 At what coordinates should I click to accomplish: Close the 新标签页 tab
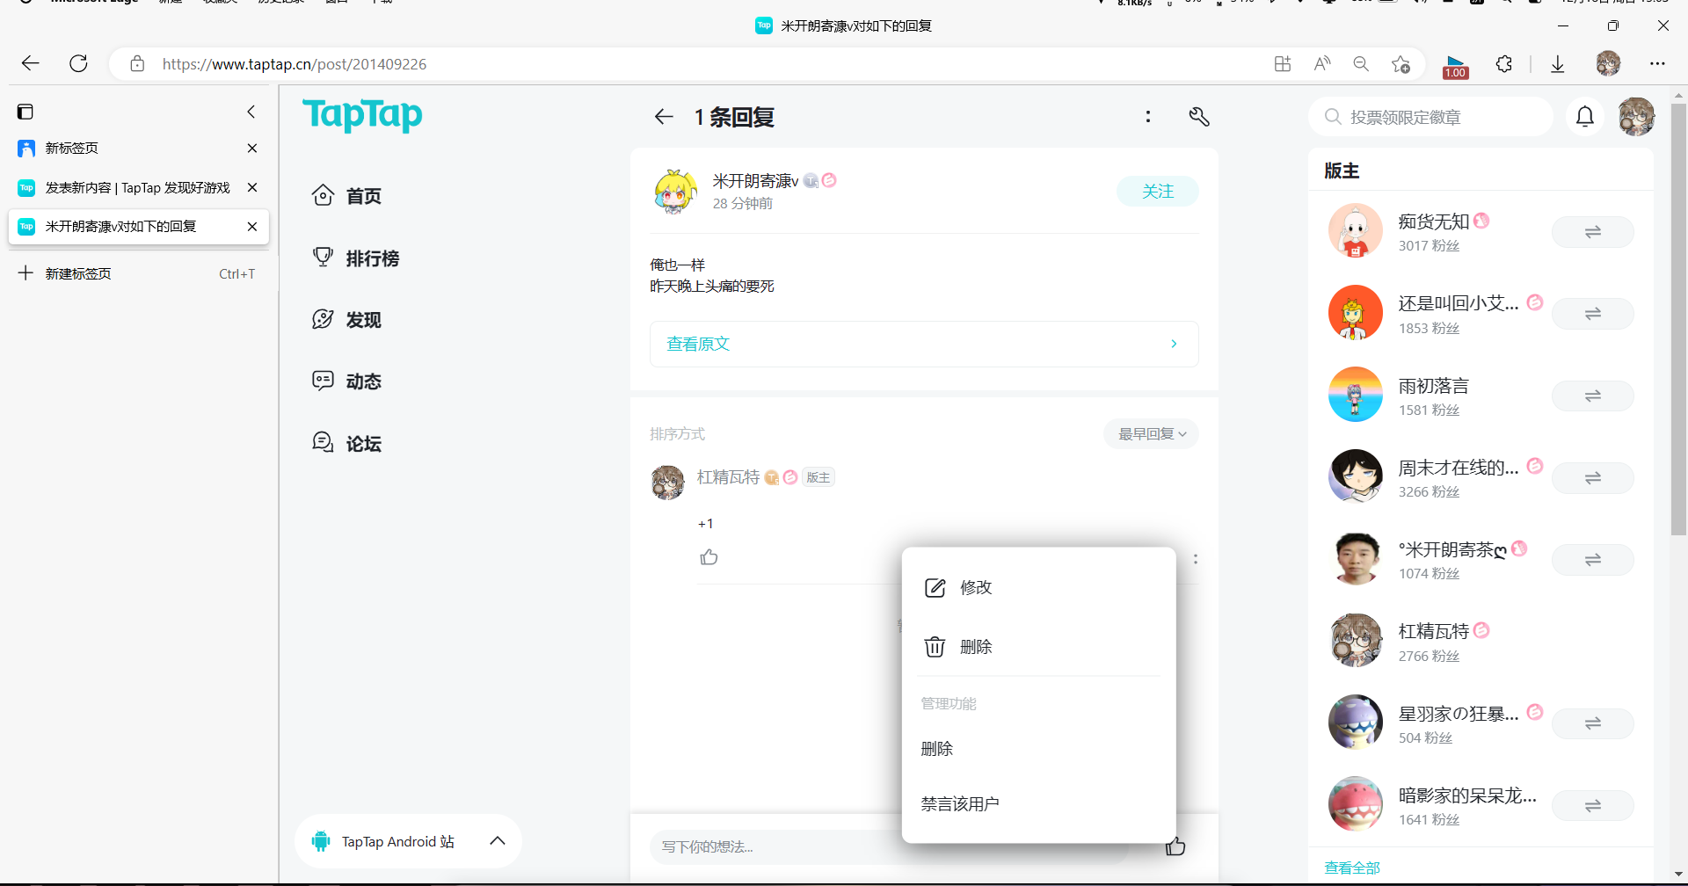[x=252, y=148]
